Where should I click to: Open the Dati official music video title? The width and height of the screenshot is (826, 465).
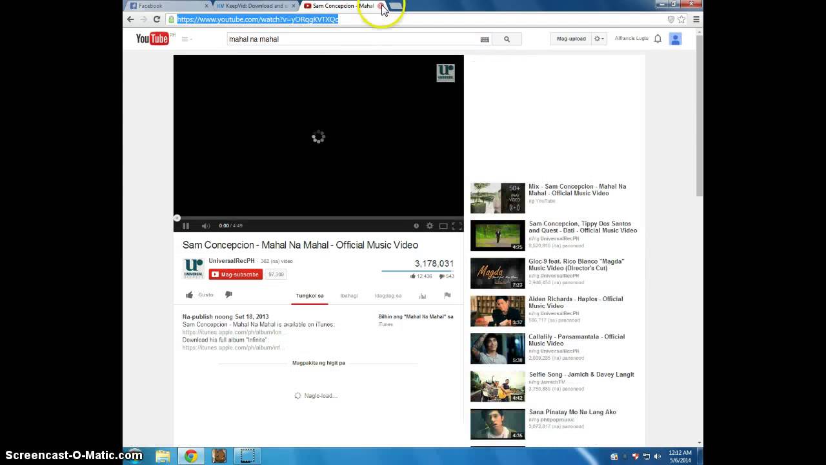(583, 227)
